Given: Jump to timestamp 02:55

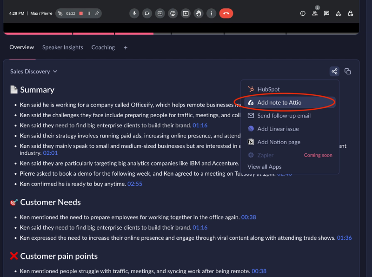Looking at the screenshot, I should (x=135, y=184).
